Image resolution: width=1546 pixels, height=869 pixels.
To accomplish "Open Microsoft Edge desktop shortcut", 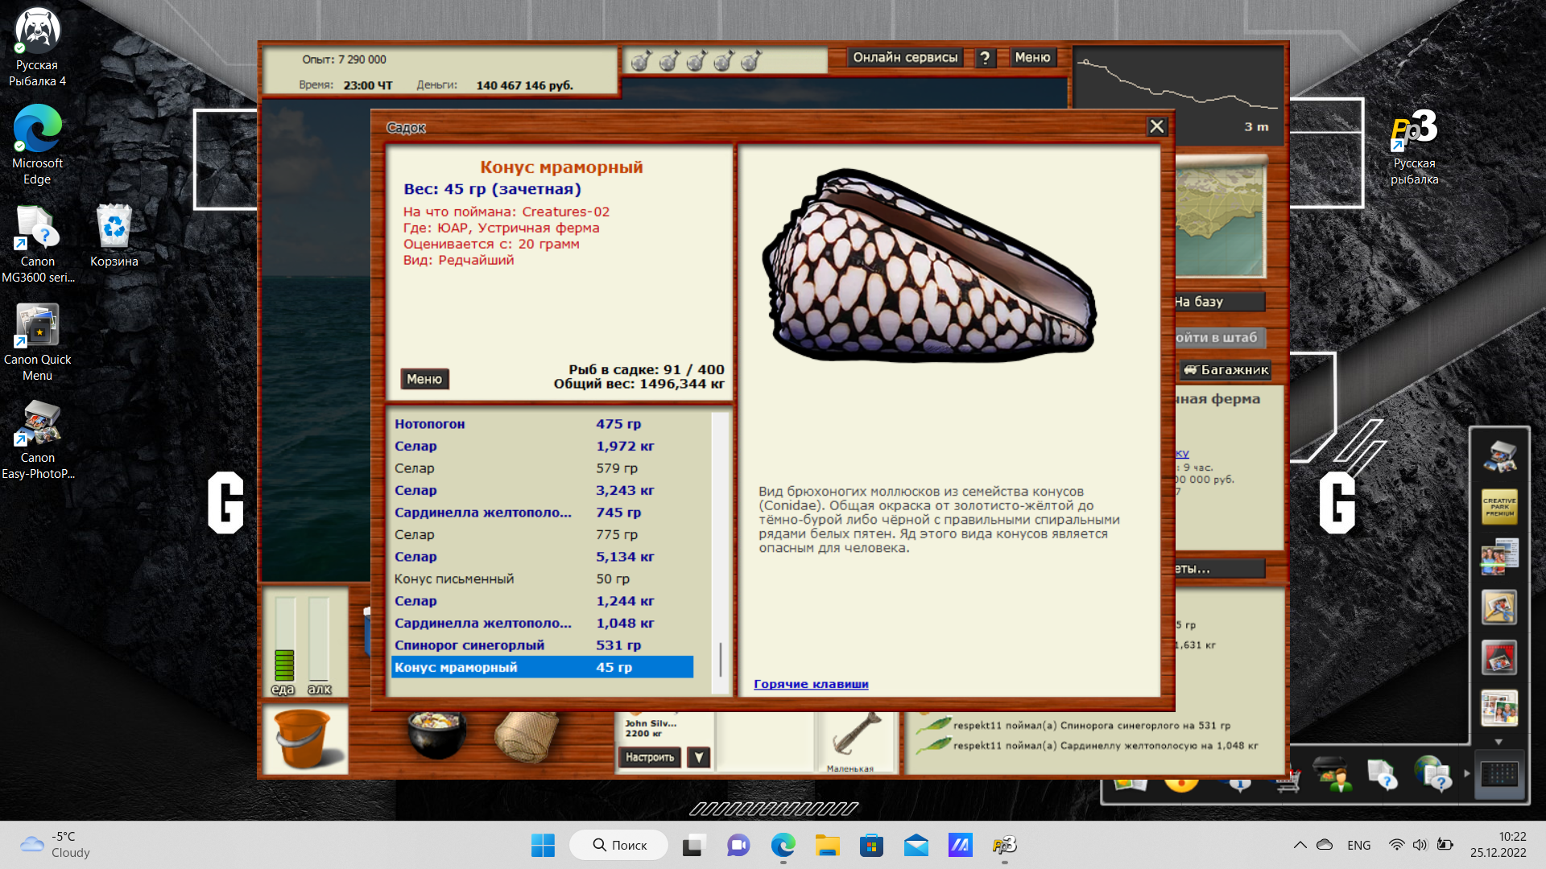I will (37, 146).
